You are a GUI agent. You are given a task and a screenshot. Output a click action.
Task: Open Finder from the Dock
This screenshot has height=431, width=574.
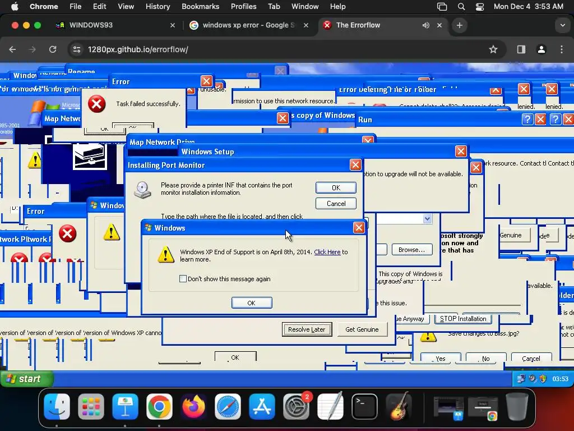pyautogui.click(x=57, y=406)
